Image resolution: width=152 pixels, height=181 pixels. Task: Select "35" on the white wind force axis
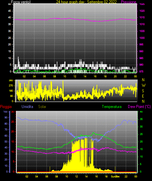(x=9, y=24)
